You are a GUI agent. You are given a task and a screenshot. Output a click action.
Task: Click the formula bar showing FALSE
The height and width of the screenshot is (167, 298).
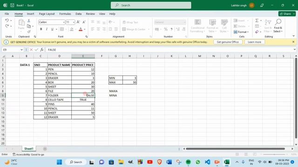169,50
